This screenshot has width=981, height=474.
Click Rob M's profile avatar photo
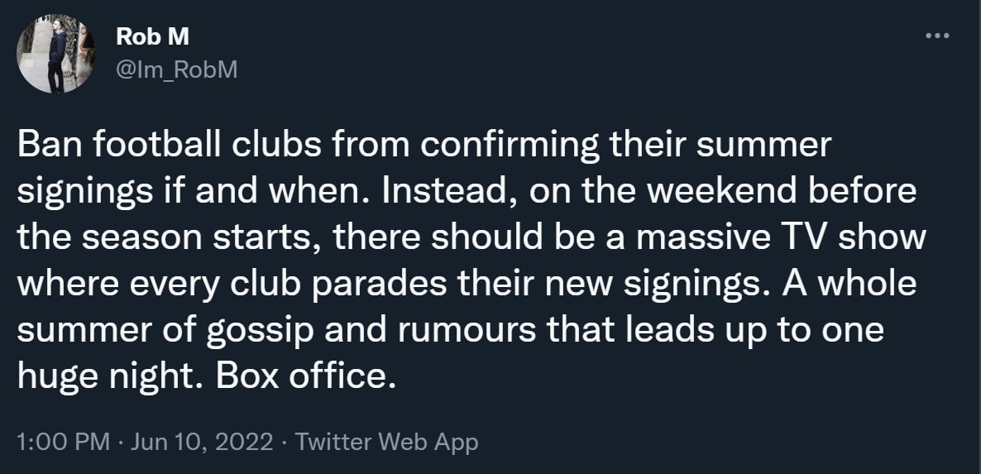(54, 56)
